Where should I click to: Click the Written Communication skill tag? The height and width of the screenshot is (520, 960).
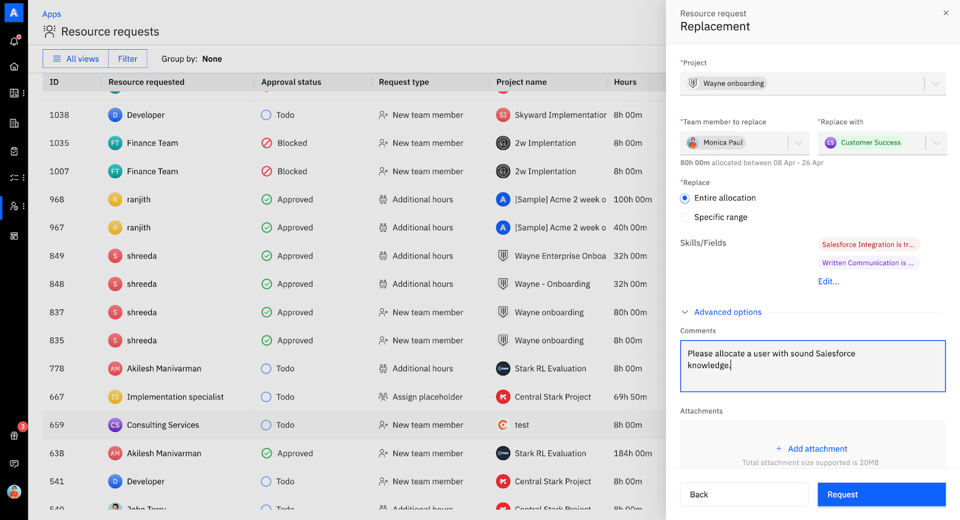coord(869,263)
